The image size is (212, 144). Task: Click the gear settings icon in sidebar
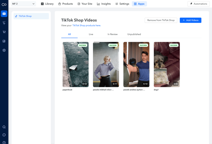tap(4, 50)
